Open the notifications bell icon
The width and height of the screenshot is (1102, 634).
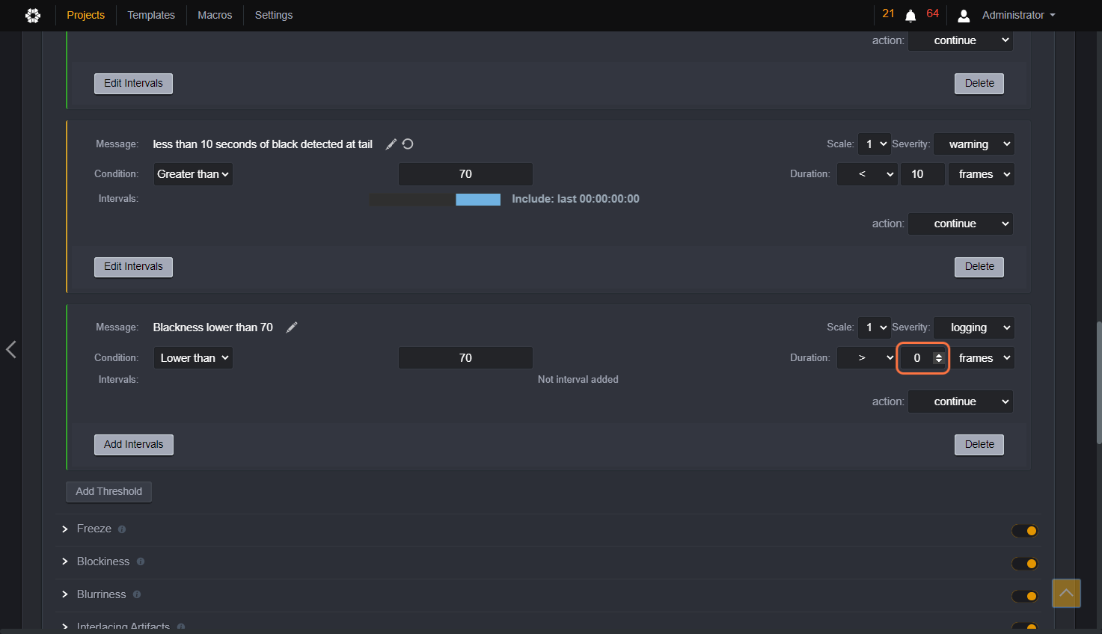tap(910, 16)
